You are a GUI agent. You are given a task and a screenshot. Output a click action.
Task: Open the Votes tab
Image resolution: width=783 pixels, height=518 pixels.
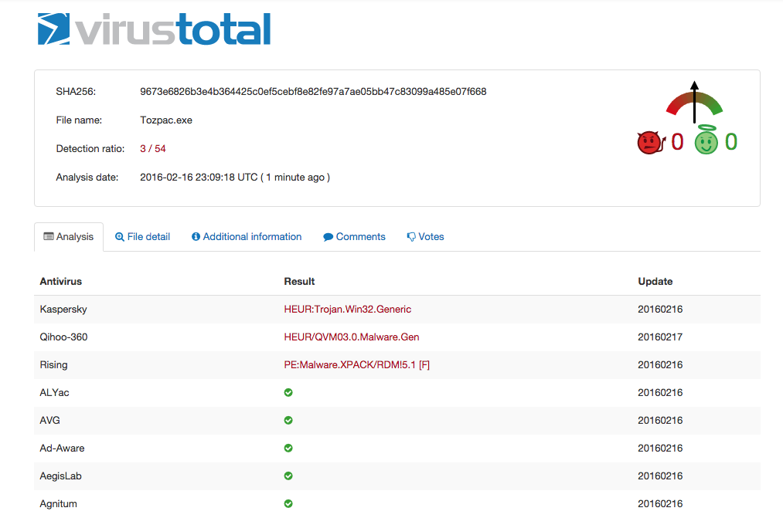coord(425,237)
